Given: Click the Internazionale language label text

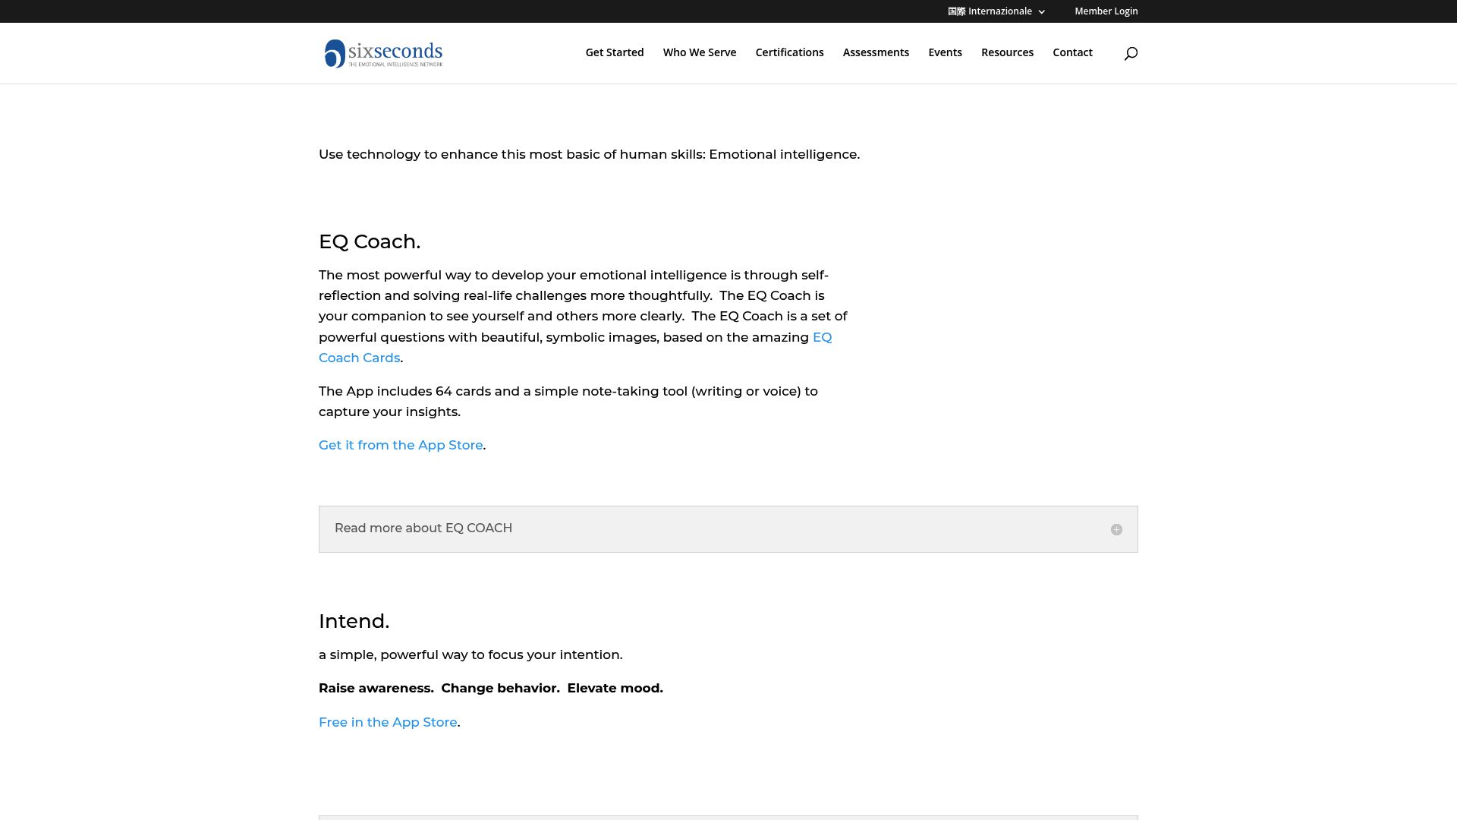Looking at the screenshot, I should 999,11.
